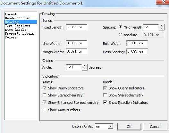
Task: Select Layout in the settings list
Action: [21, 14]
